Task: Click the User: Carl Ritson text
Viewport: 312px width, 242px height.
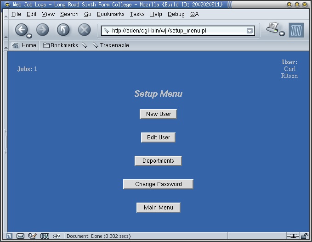Action: coord(289,69)
